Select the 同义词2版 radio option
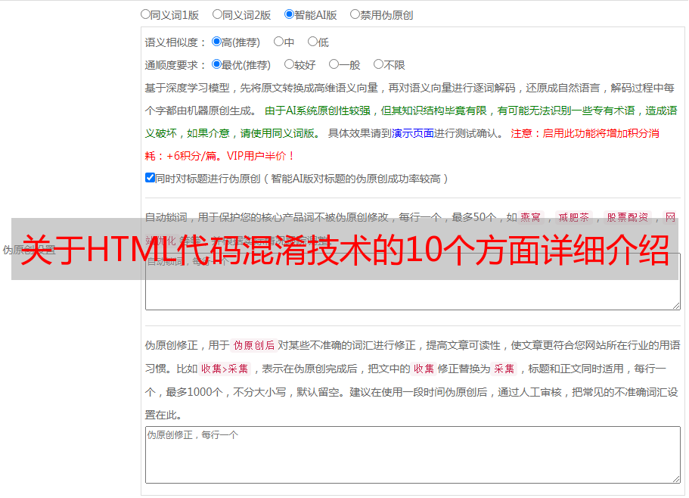The image size is (689, 498). (x=217, y=14)
